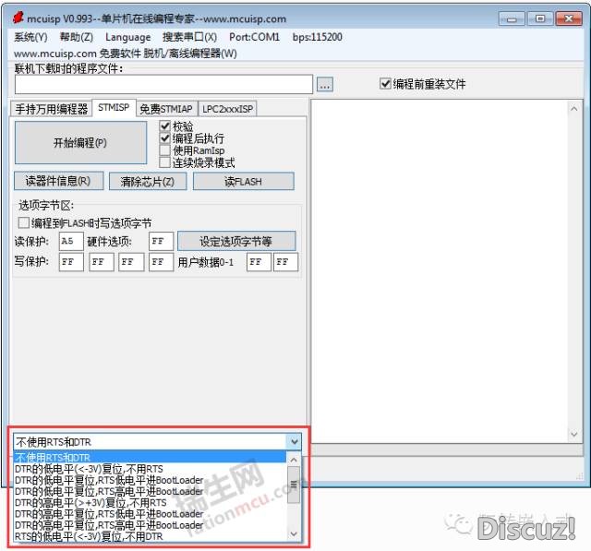Collapse the RTS/DTR combo box arrow

(x=294, y=441)
